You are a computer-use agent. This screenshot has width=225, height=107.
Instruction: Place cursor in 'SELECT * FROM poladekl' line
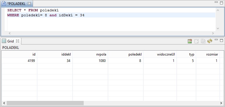(x=33, y=10)
